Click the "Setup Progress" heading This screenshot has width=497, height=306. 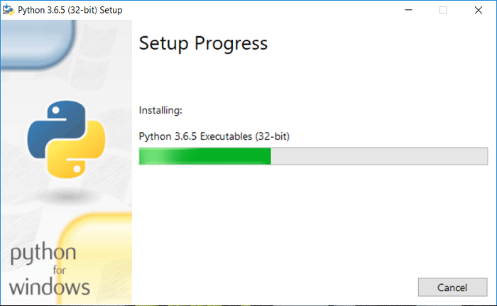point(203,43)
